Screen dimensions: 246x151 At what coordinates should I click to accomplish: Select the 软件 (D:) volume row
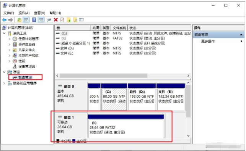point(123,48)
